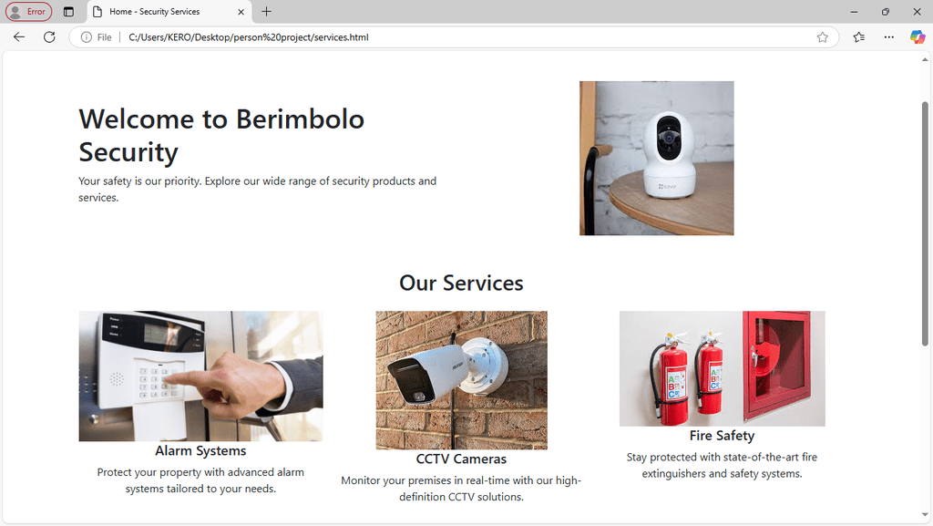Click the browser back arrow
The image size is (933, 526).
(19, 36)
